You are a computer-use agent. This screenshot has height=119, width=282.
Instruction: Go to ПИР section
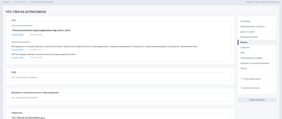[242, 53]
